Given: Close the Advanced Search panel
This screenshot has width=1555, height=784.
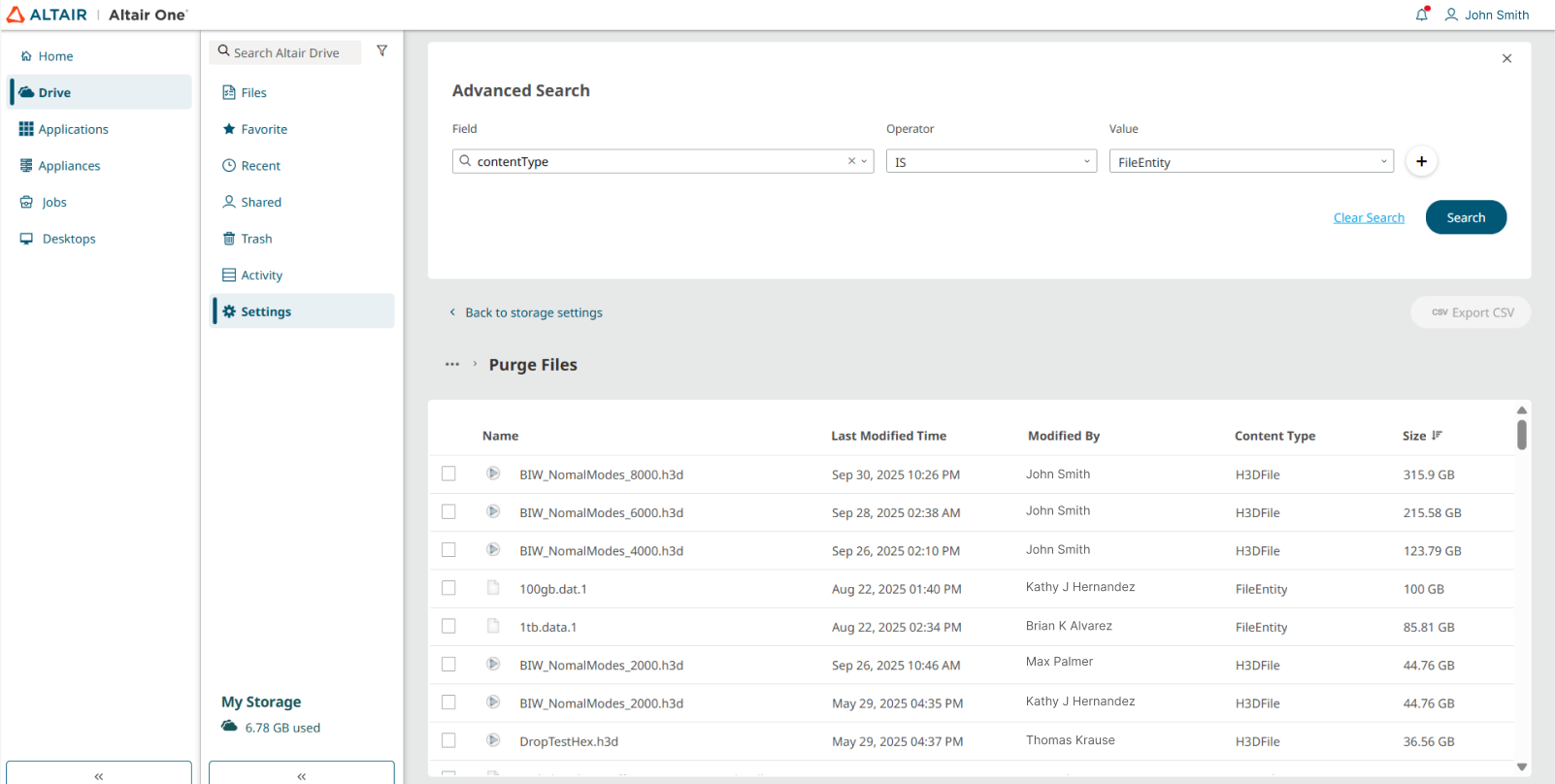Looking at the screenshot, I should pyautogui.click(x=1506, y=58).
